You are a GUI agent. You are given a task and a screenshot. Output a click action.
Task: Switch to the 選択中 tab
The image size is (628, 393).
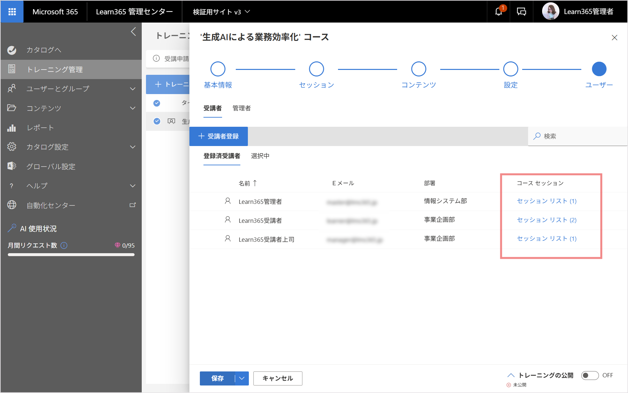260,156
